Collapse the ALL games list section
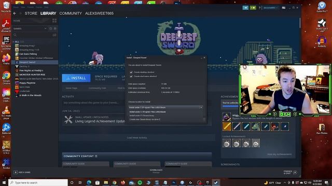 pyautogui.click(x=13, y=42)
